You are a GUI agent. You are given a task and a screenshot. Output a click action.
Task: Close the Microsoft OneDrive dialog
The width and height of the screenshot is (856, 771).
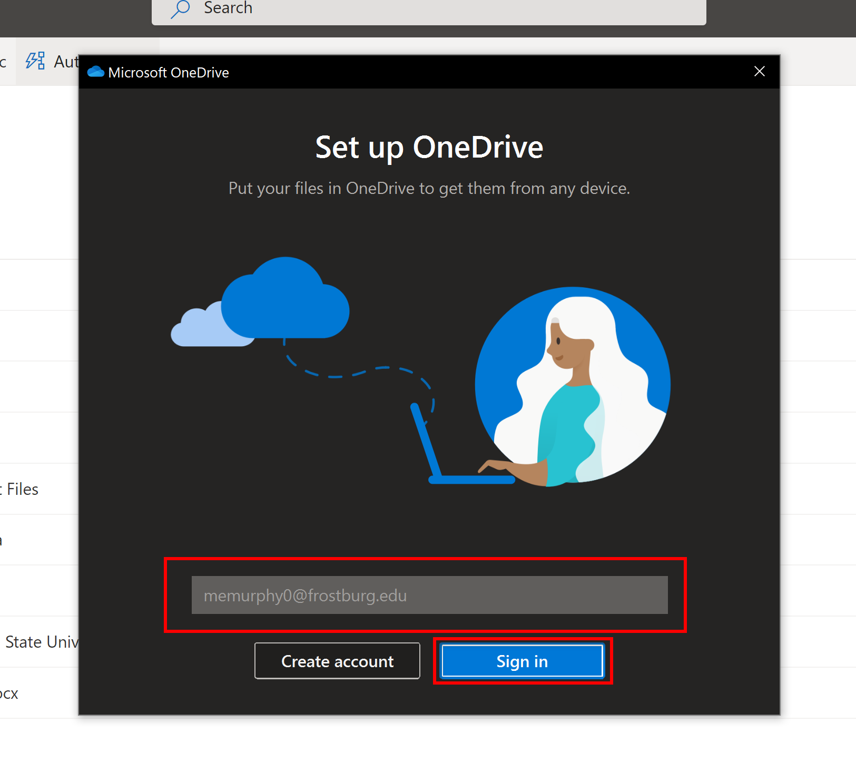pos(759,71)
